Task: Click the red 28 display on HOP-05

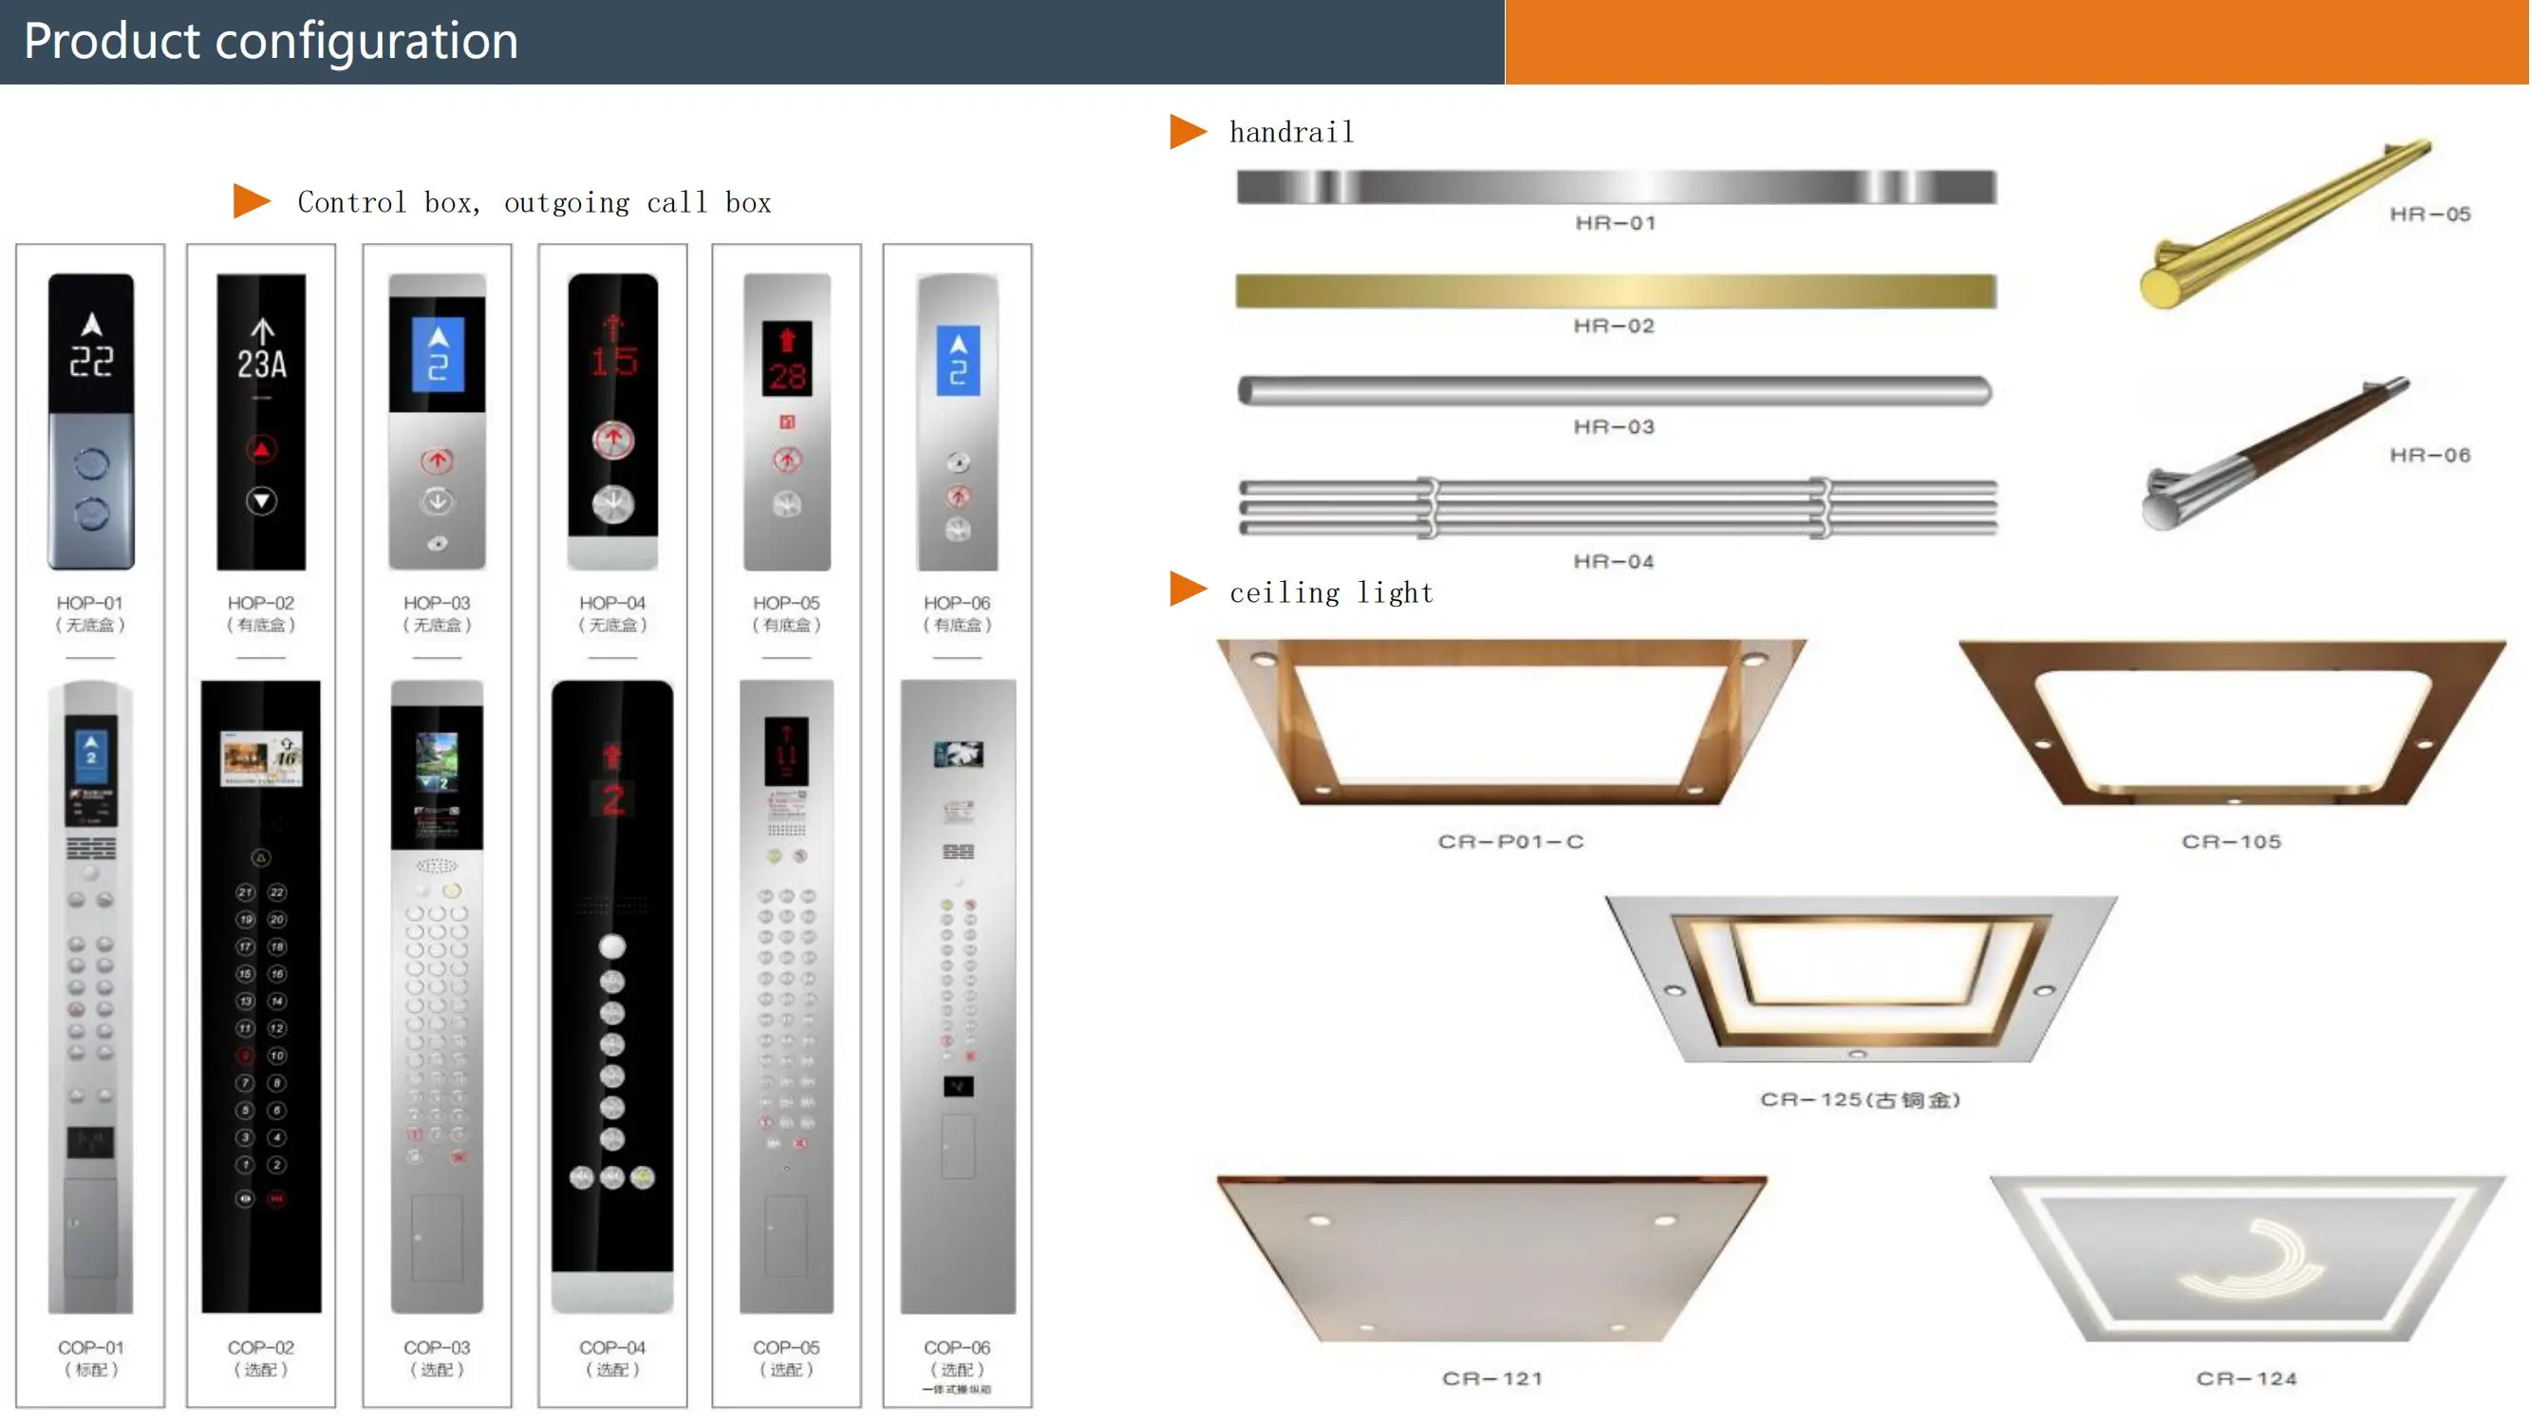Action: (787, 359)
